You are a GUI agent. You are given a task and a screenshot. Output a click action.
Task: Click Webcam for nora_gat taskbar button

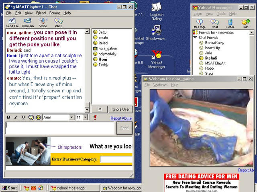[122, 188]
